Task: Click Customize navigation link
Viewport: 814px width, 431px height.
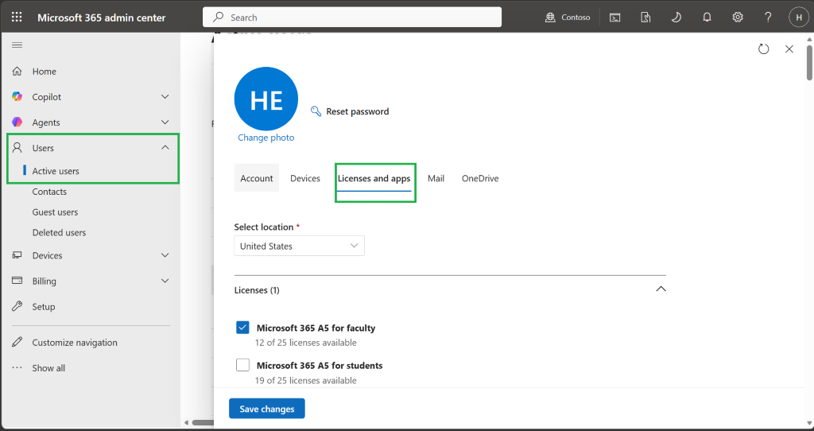Action: [75, 342]
